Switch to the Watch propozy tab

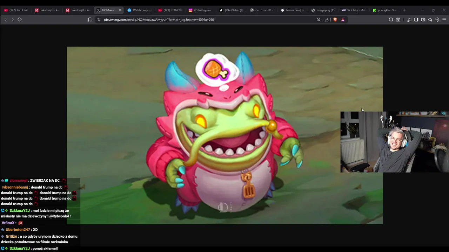pyautogui.click(x=139, y=10)
